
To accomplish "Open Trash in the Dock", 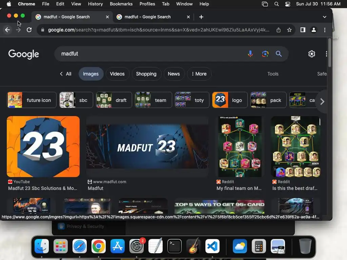I will coord(305,246).
